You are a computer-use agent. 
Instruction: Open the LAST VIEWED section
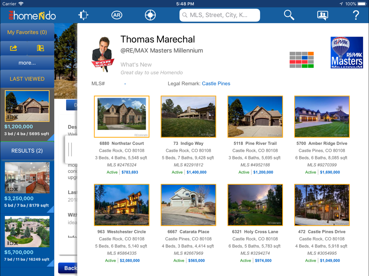click(x=27, y=79)
